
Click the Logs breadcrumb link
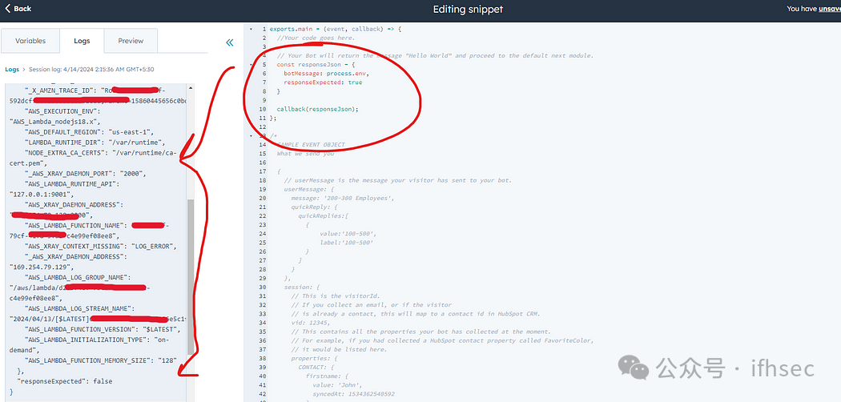click(12, 70)
